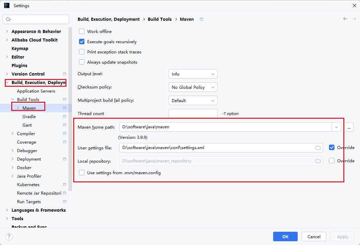Expand the Maven tree node
Image resolution: width=360 pixels, height=245 pixels.
[x=18, y=108]
